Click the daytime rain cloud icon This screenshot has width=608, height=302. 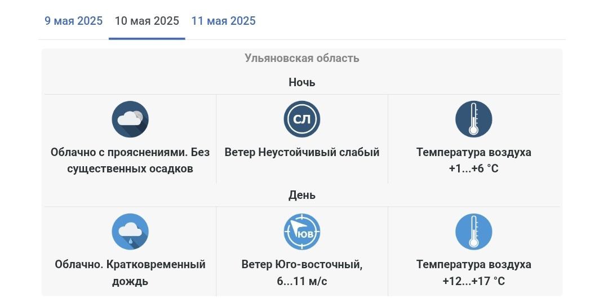[130, 232]
